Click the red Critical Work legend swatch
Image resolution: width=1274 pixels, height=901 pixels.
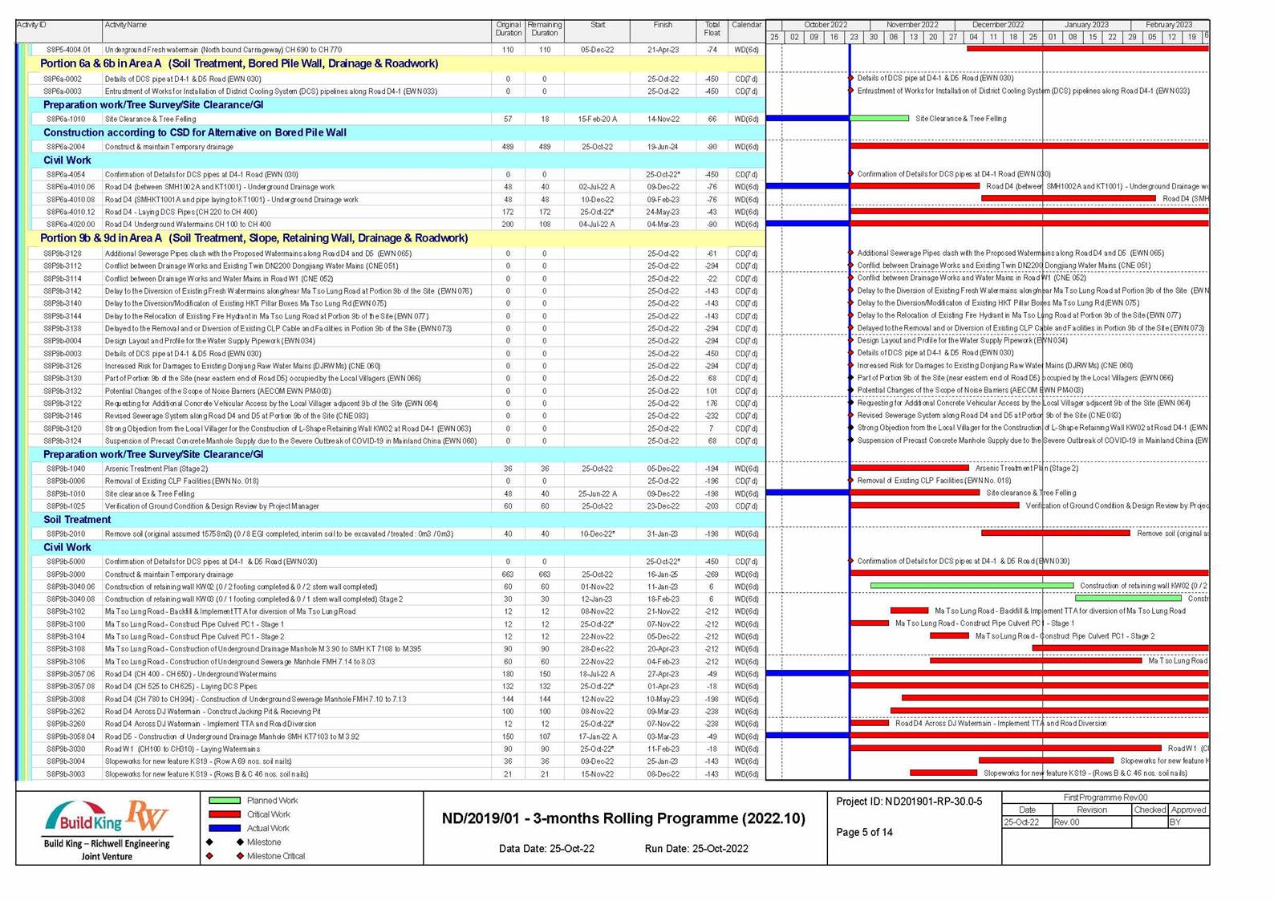point(225,814)
